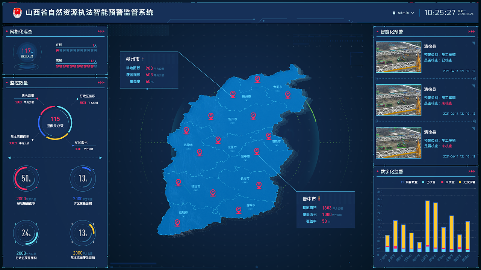Expand the 网格化巡查 panel via triple arrows
The image size is (481, 270).
pos(101,31)
